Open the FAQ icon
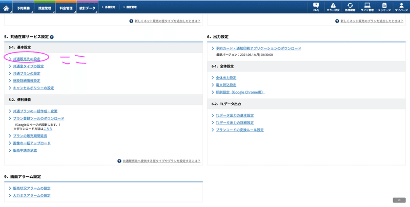Viewport: 410px width, 207px height. [x=316, y=7]
